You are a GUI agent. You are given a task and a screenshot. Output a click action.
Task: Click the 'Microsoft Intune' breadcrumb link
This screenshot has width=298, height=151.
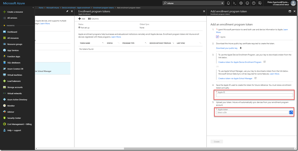pos(52,8)
